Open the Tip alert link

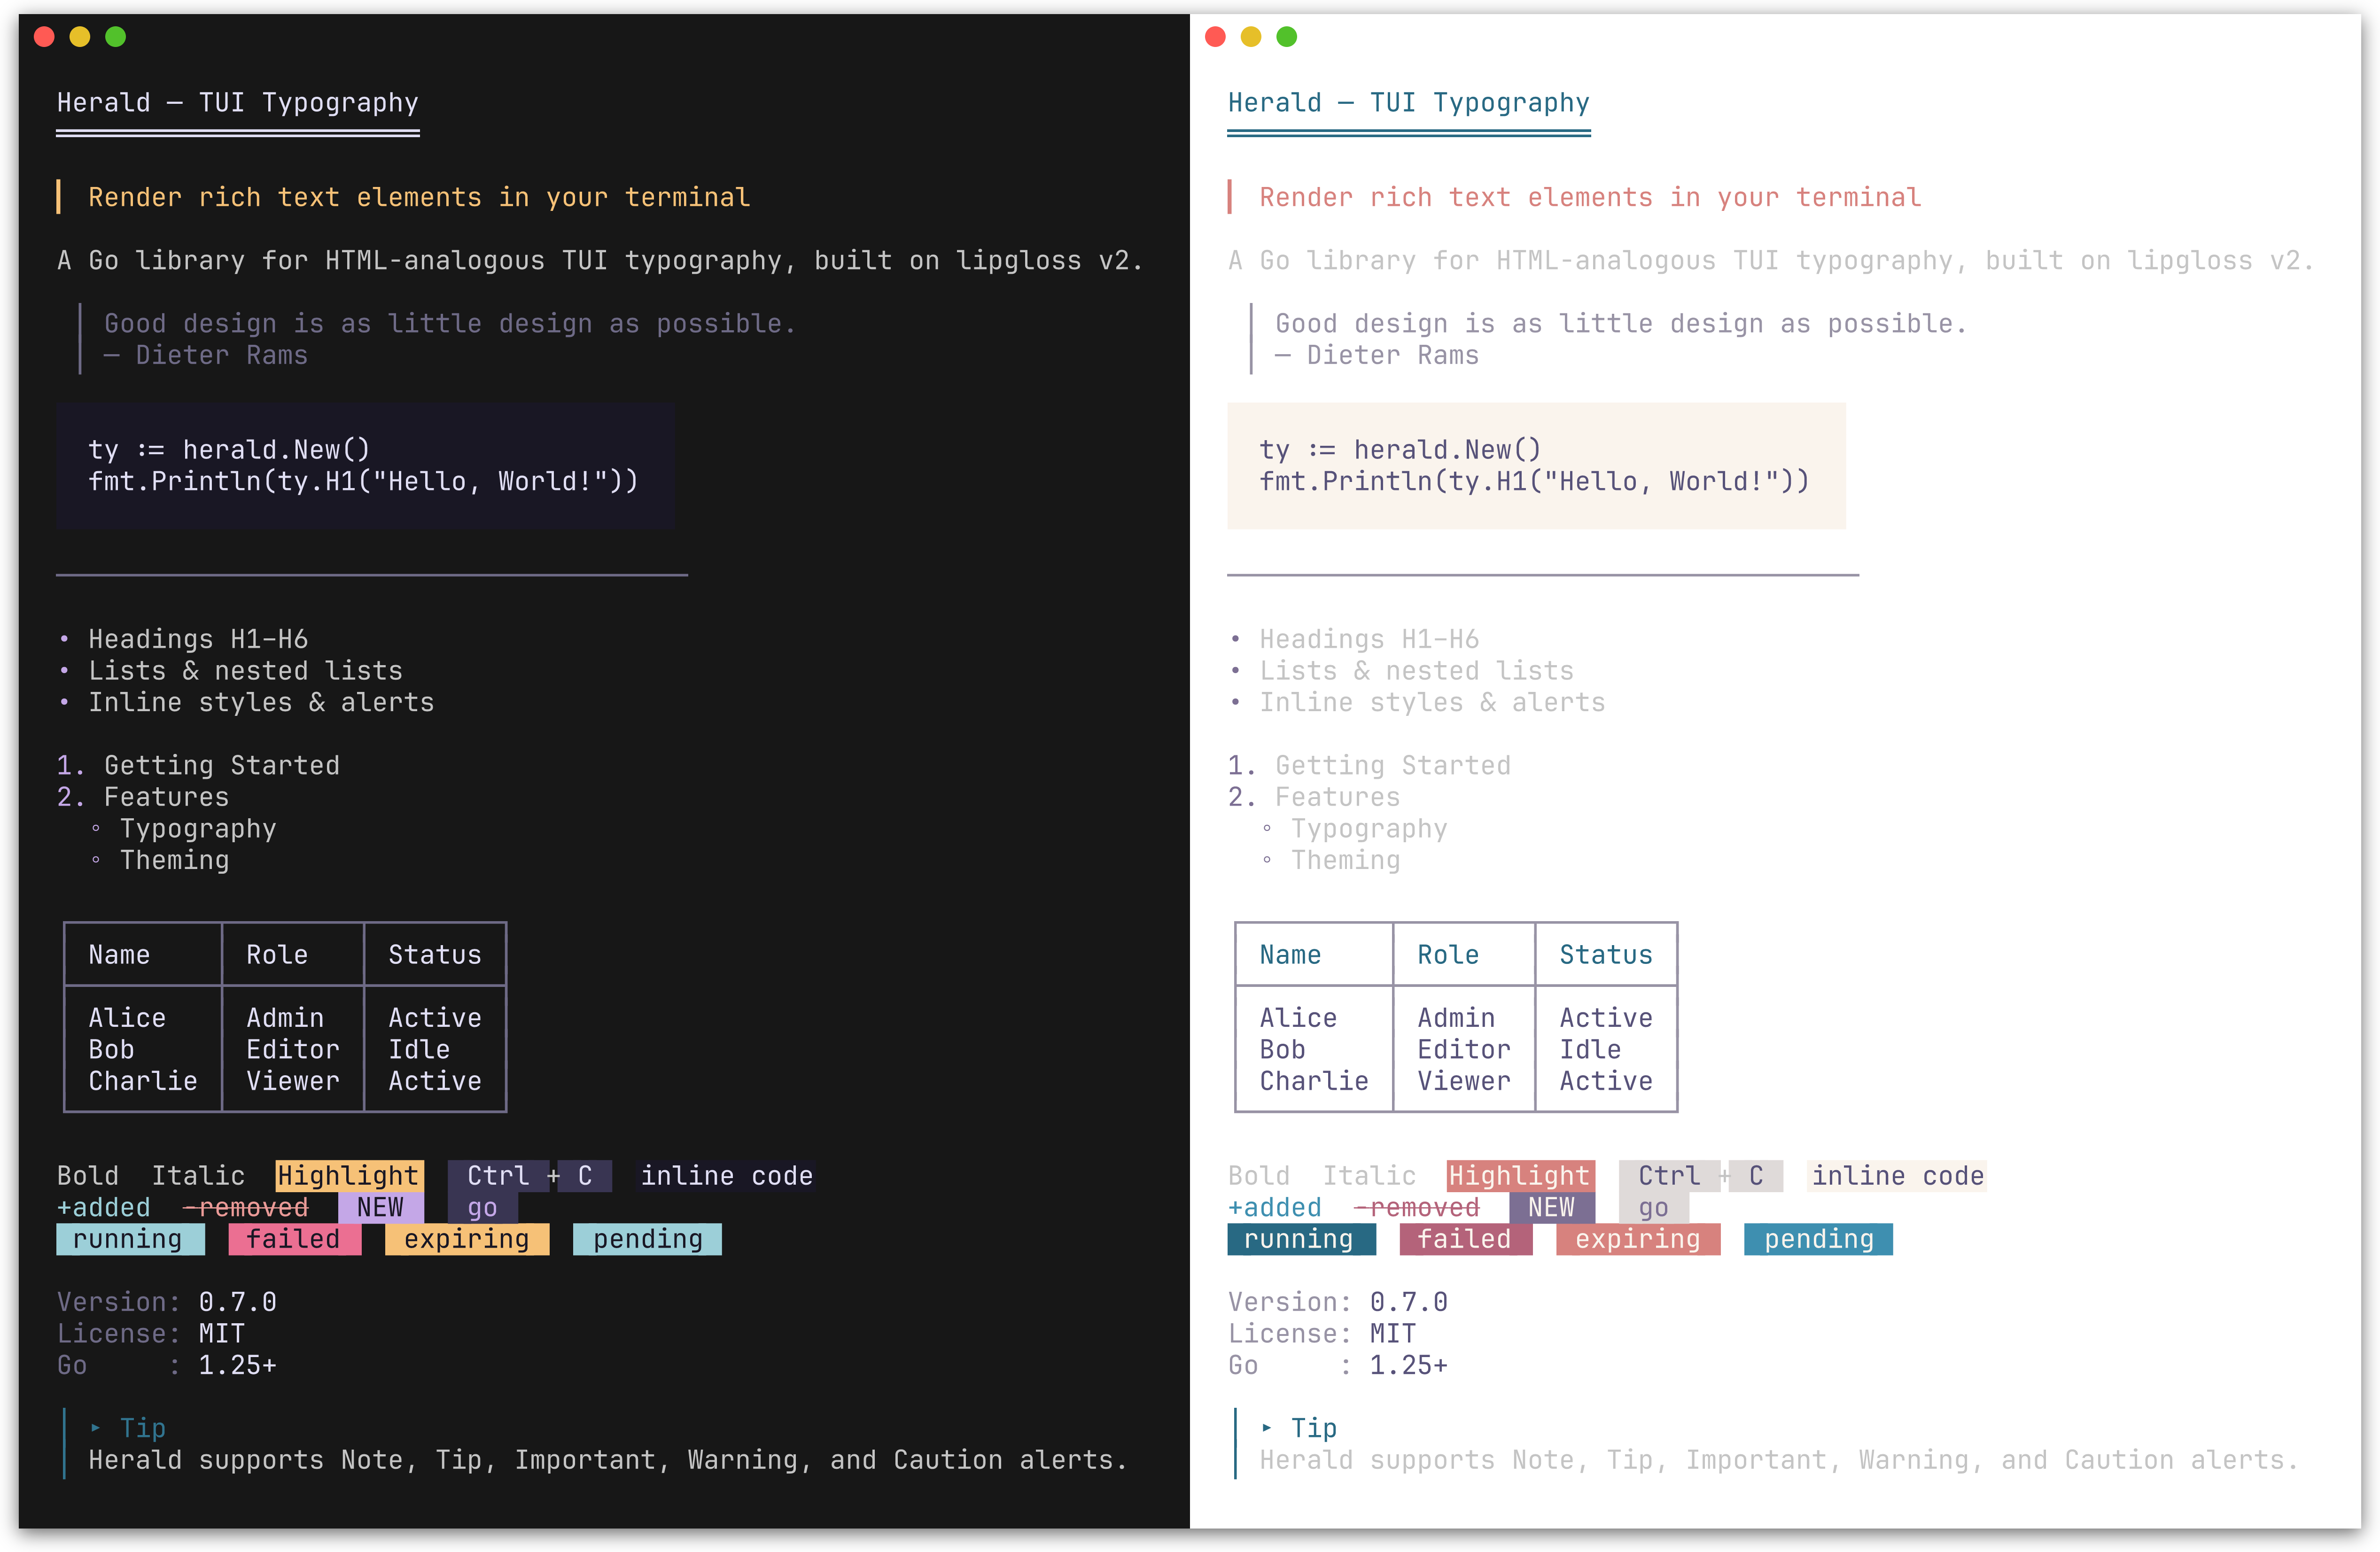click(x=143, y=1427)
